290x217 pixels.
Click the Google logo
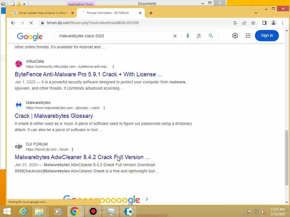[30, 36]
